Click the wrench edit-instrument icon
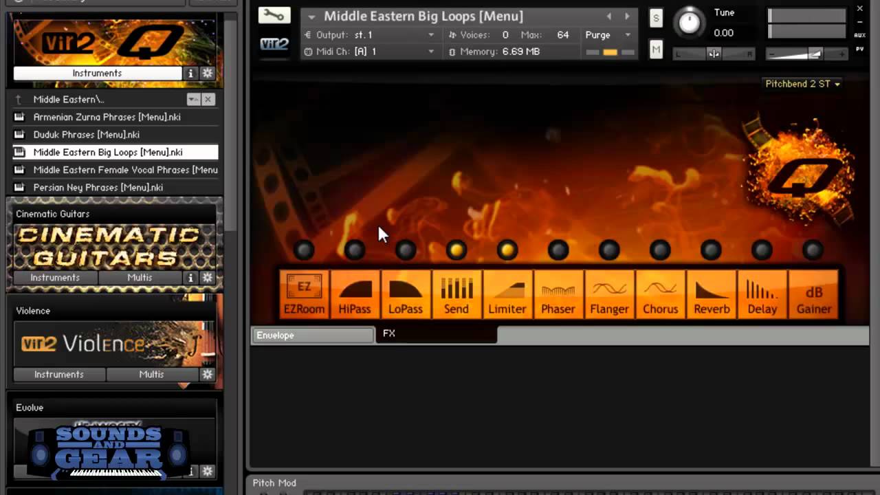Screen dimensions: 880x495 click(x=274, y=15)
